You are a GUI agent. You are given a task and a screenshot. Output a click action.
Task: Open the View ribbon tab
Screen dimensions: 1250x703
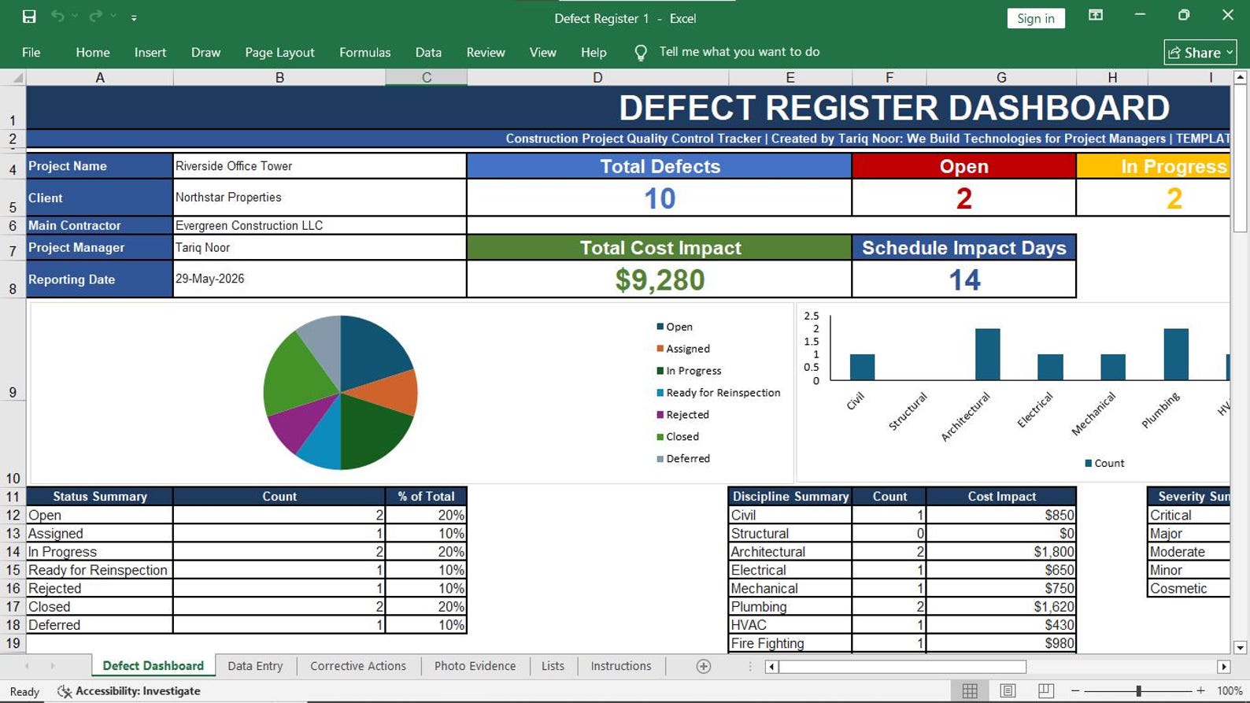click(542, 53)
